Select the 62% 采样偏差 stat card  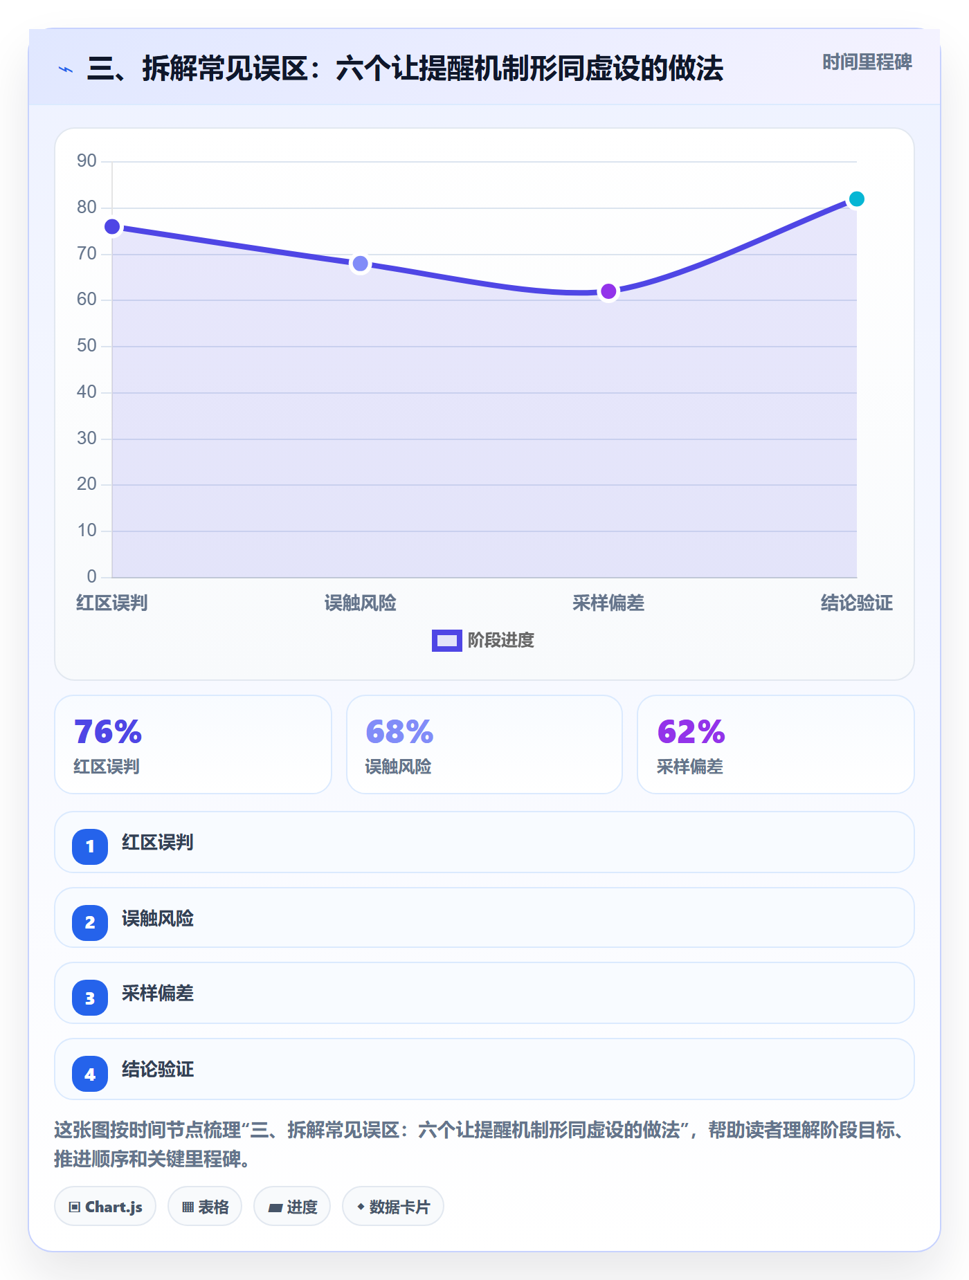(x=776, y=744)
